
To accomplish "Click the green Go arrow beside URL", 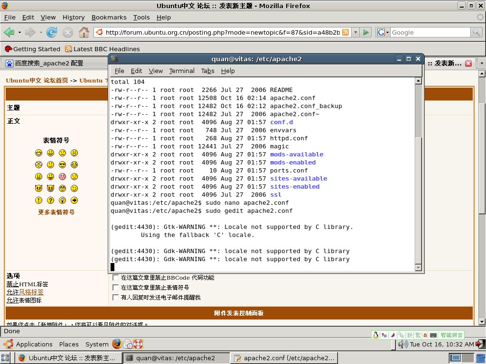I will click(x=366, y=32).
